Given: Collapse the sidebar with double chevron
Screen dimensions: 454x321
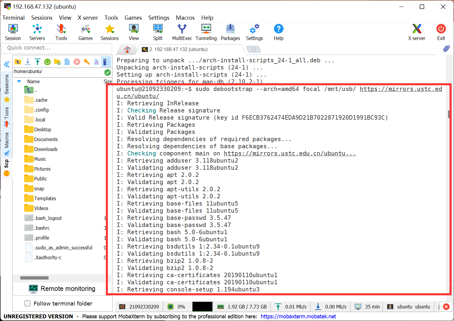Looking at the screenshot, I should [x=7, y=64].
